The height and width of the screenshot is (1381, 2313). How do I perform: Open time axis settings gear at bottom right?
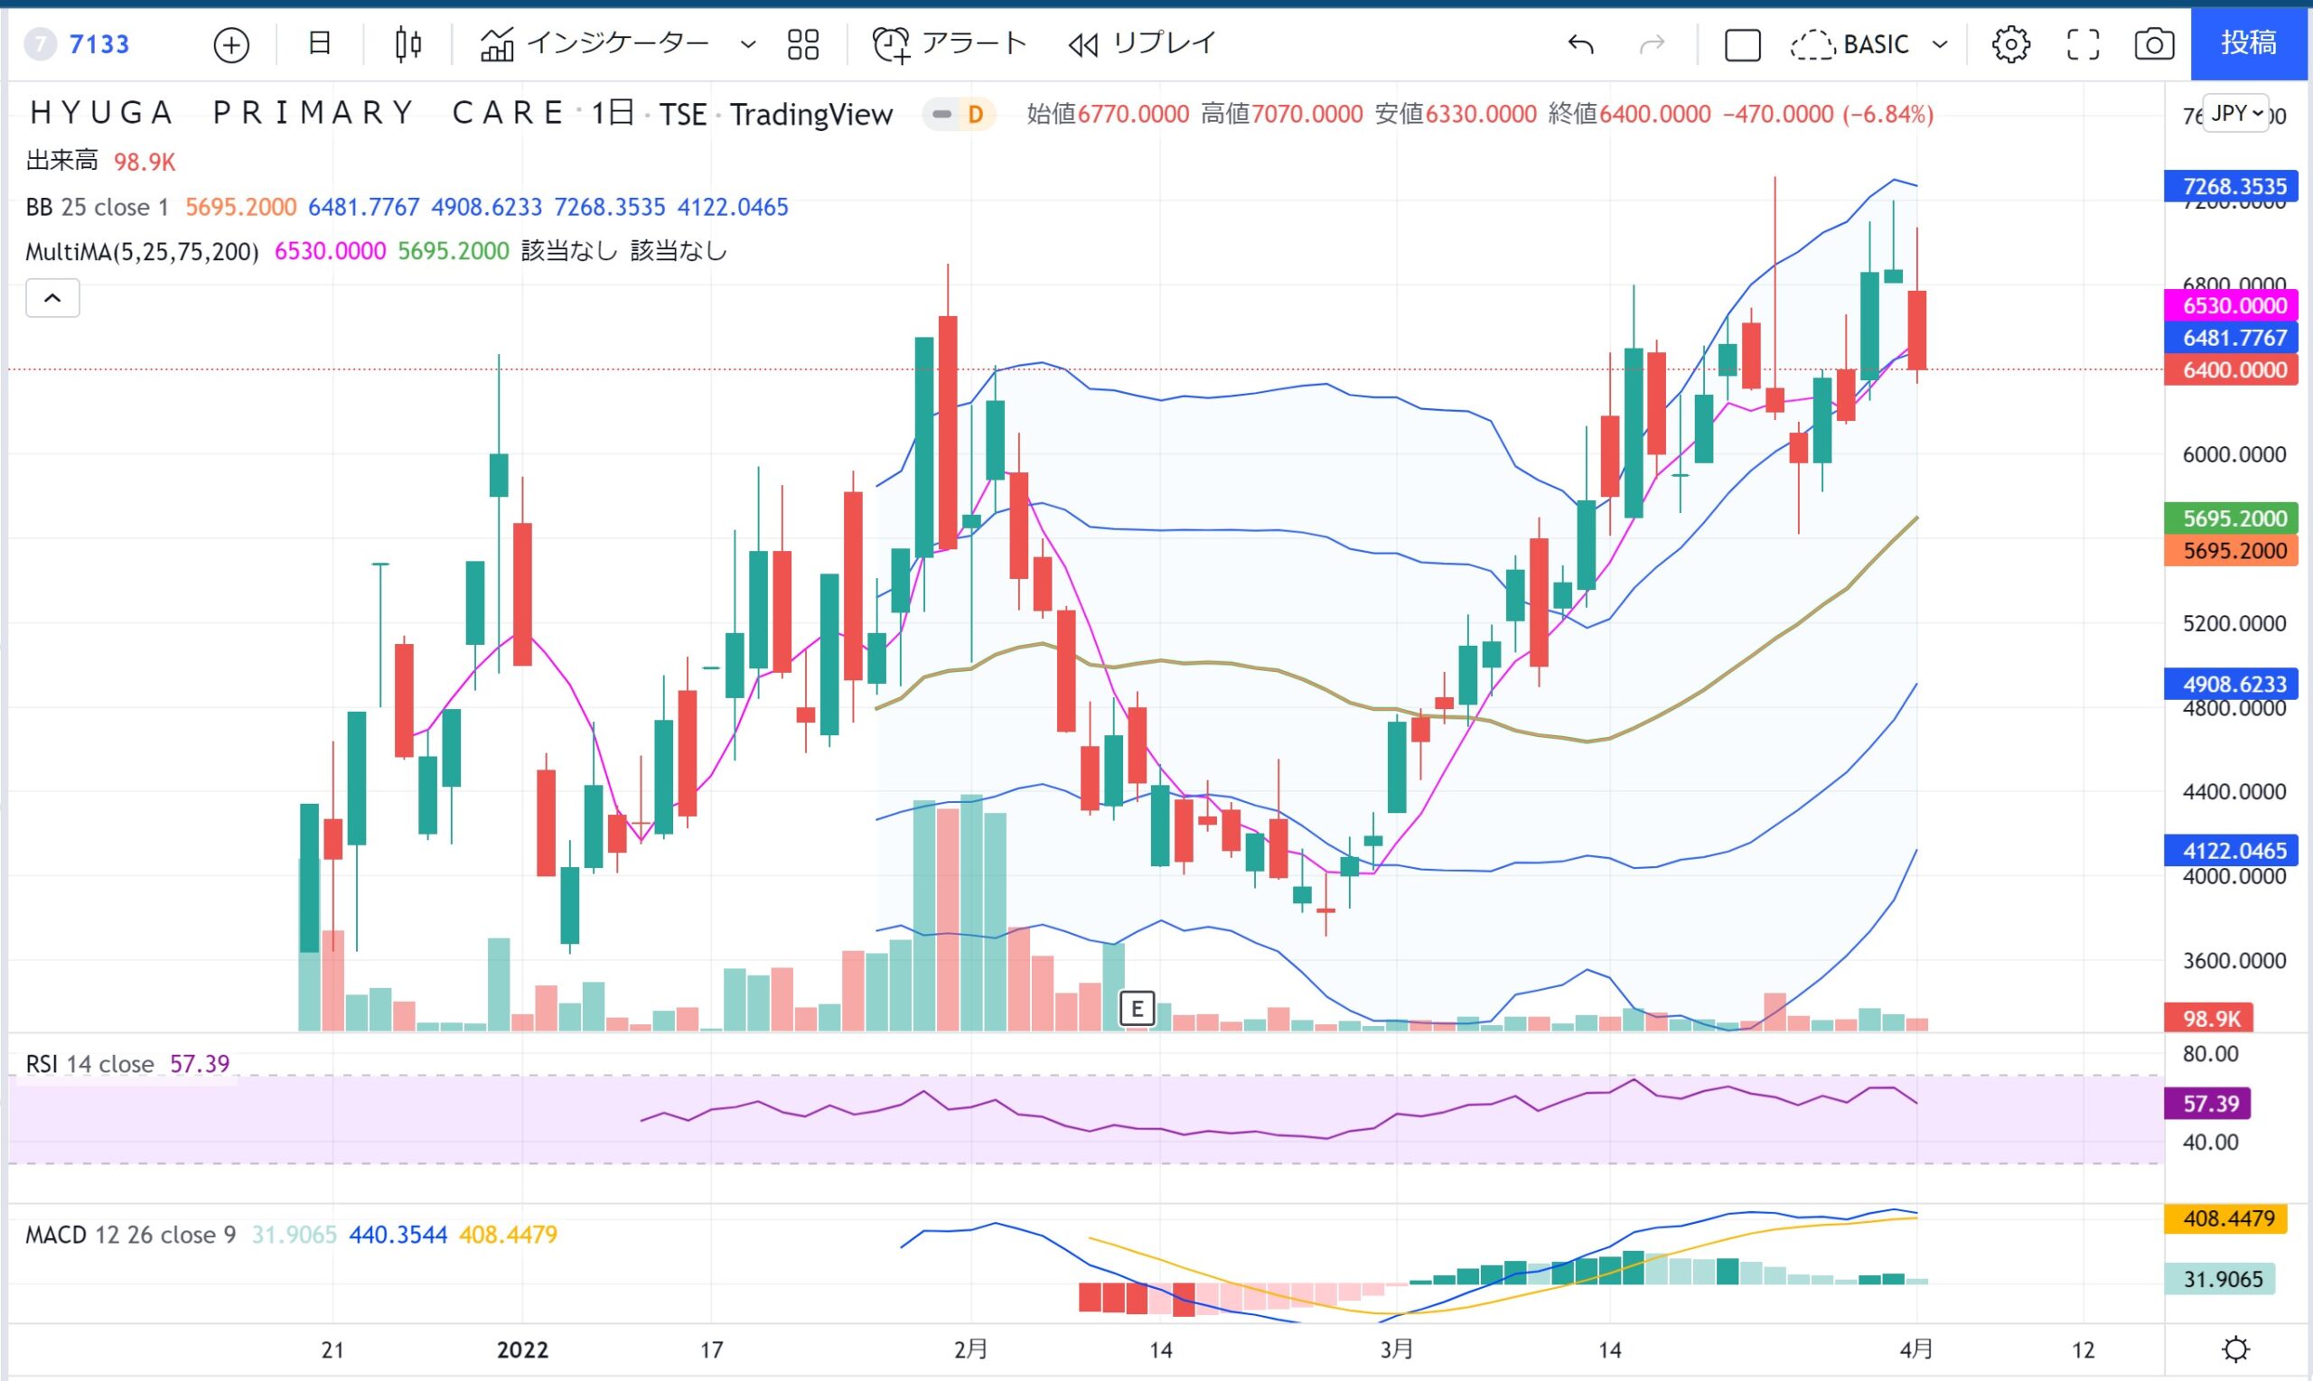tap(2234, 1348)
